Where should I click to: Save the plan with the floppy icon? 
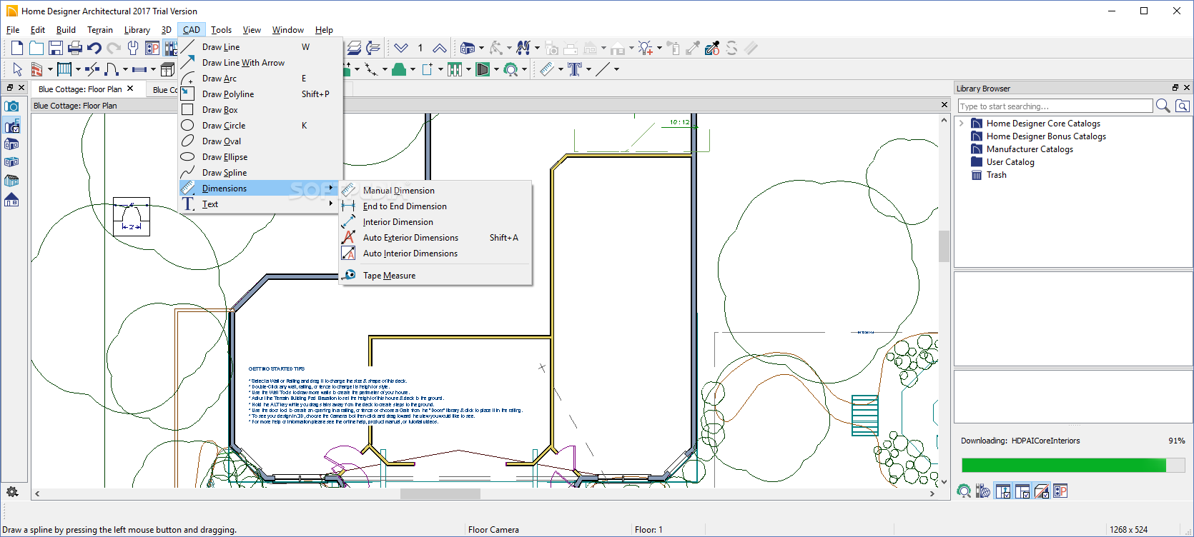56,48
